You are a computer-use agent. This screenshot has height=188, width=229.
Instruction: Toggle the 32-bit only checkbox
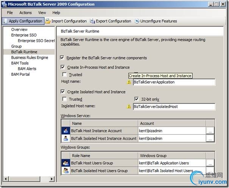(x=136, y=99)
